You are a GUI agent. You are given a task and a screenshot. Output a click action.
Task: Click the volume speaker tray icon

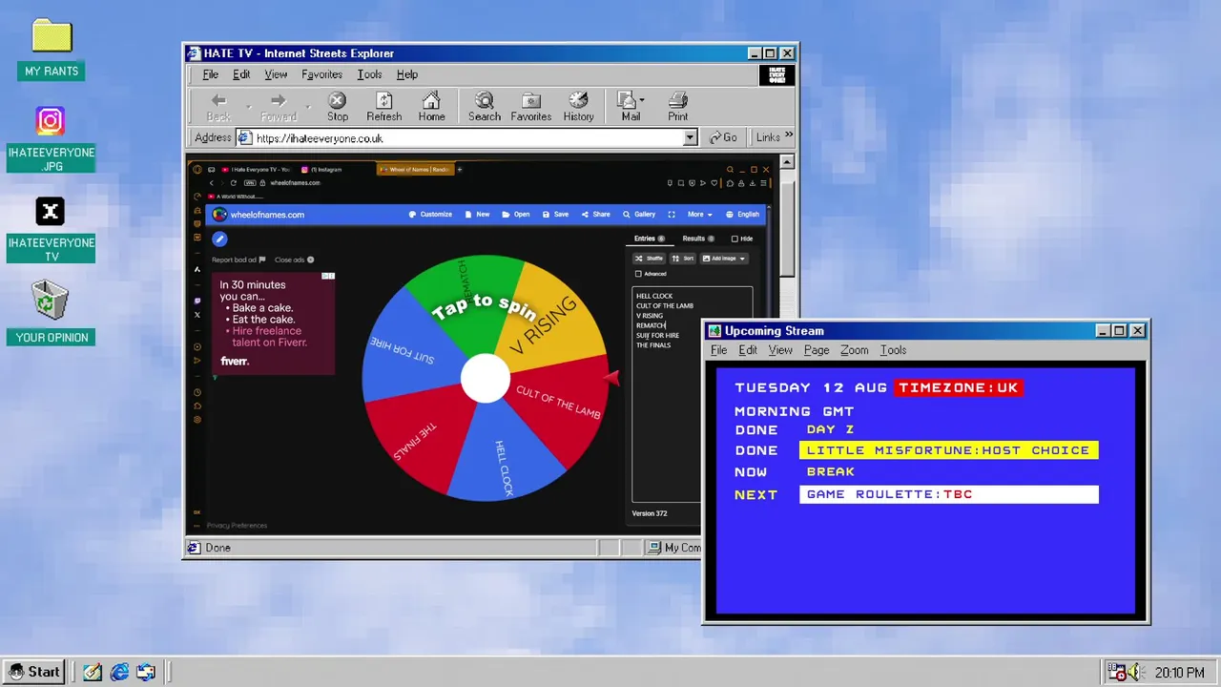tap(1134, 672)
